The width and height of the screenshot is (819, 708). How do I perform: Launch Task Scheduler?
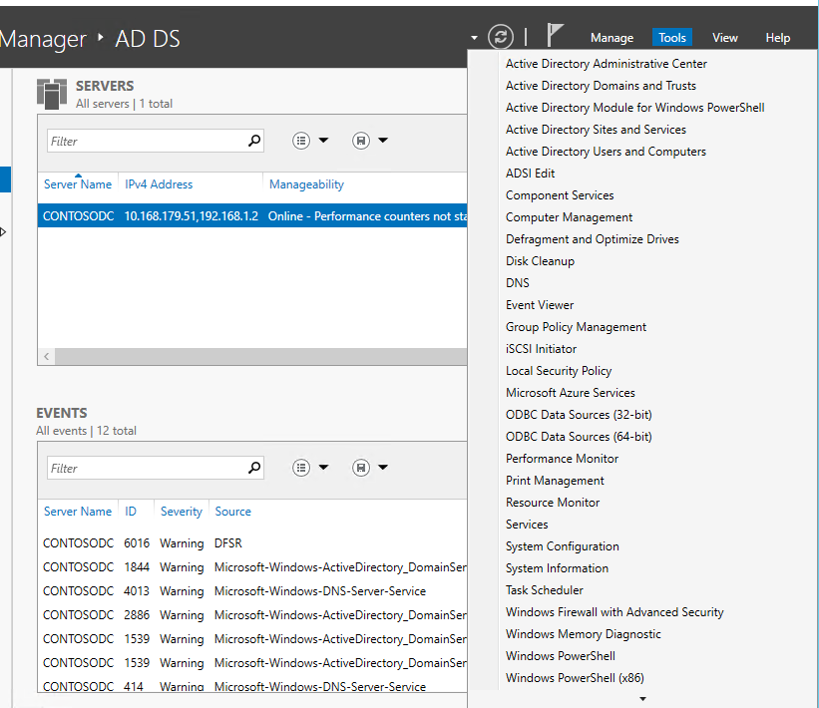[x=545, y=590]
